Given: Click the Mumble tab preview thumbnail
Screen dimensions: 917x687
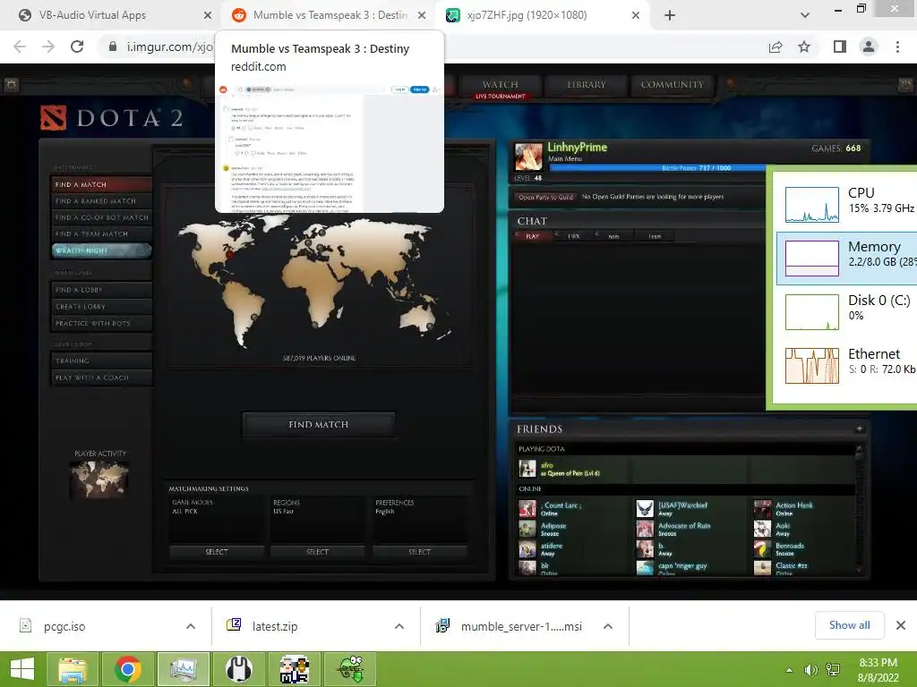Looking at the screenshot, I should [330, 148].
